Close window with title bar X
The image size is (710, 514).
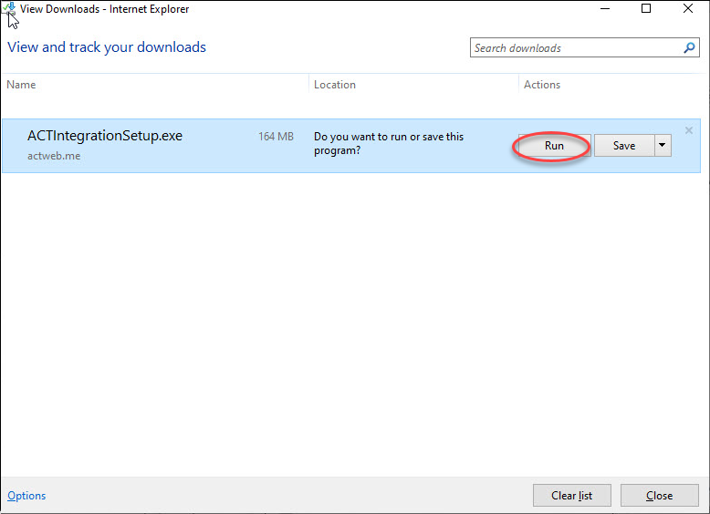coord(688,8)
